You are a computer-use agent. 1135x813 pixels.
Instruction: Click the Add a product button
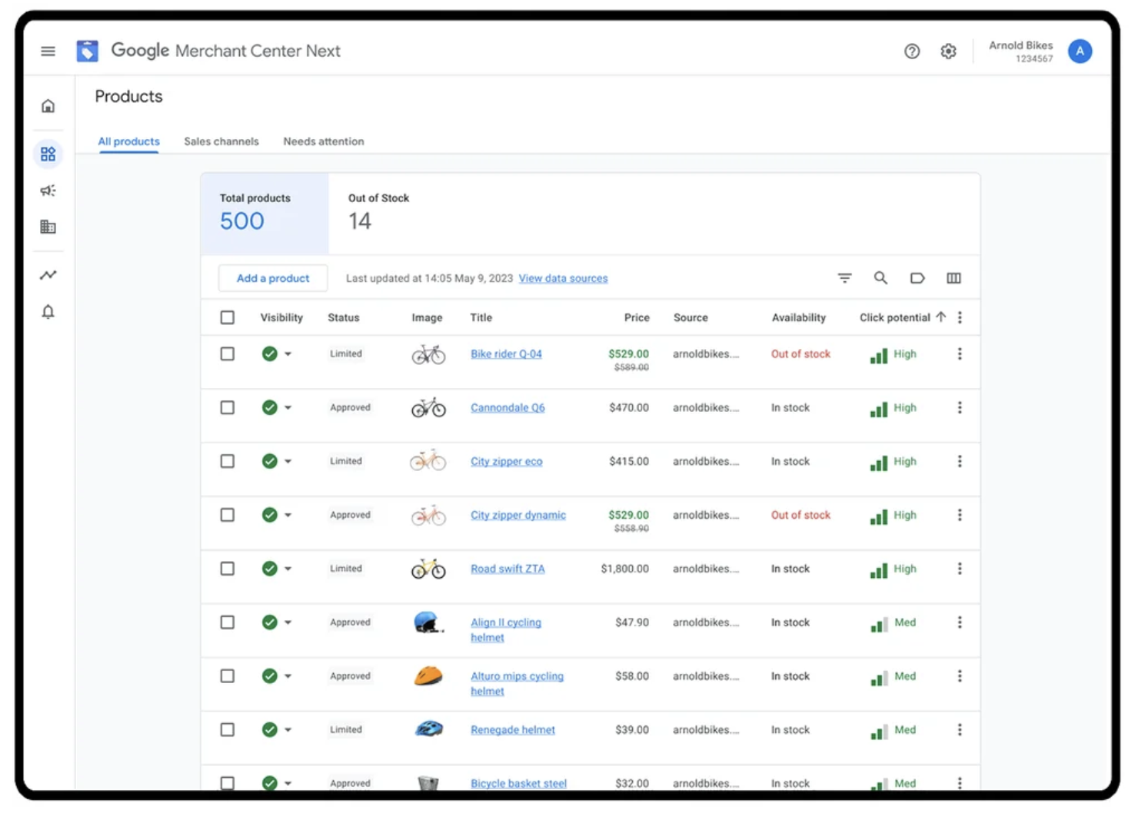(273, 277)
